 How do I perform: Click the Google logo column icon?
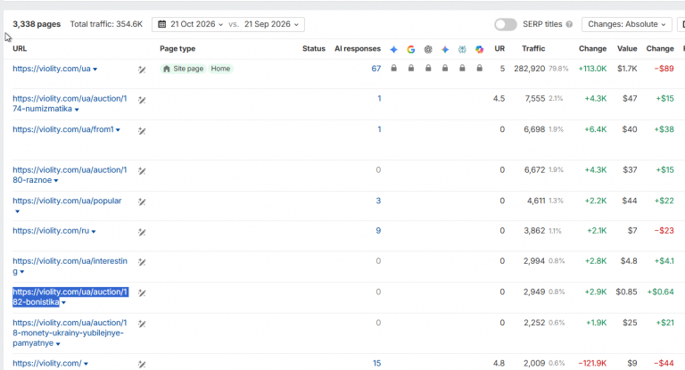(x=410, y=49)
